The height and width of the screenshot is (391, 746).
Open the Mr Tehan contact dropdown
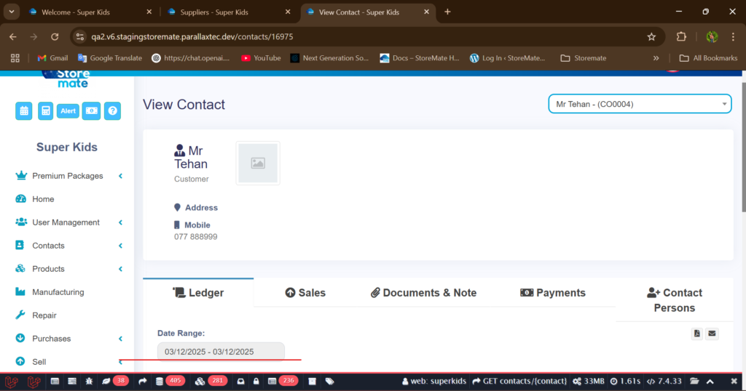640,104
